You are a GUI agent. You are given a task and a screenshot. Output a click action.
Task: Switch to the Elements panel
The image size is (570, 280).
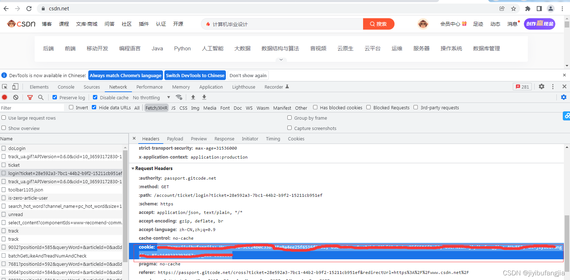coord(39,87)
